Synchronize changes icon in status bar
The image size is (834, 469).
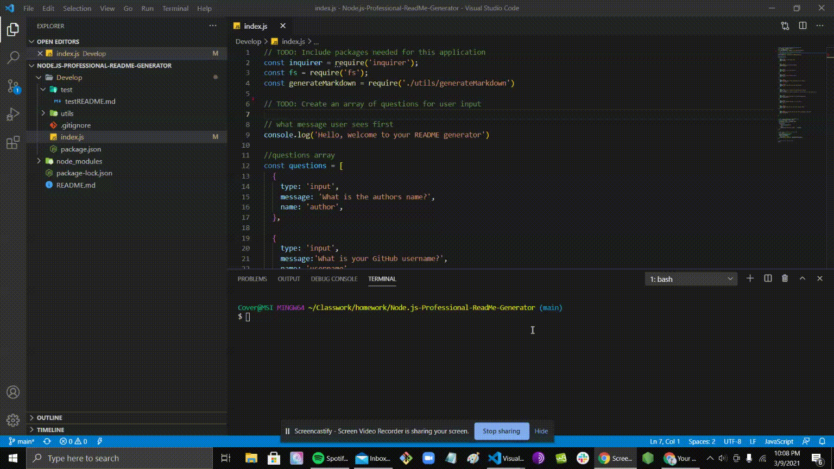[47, 441]
